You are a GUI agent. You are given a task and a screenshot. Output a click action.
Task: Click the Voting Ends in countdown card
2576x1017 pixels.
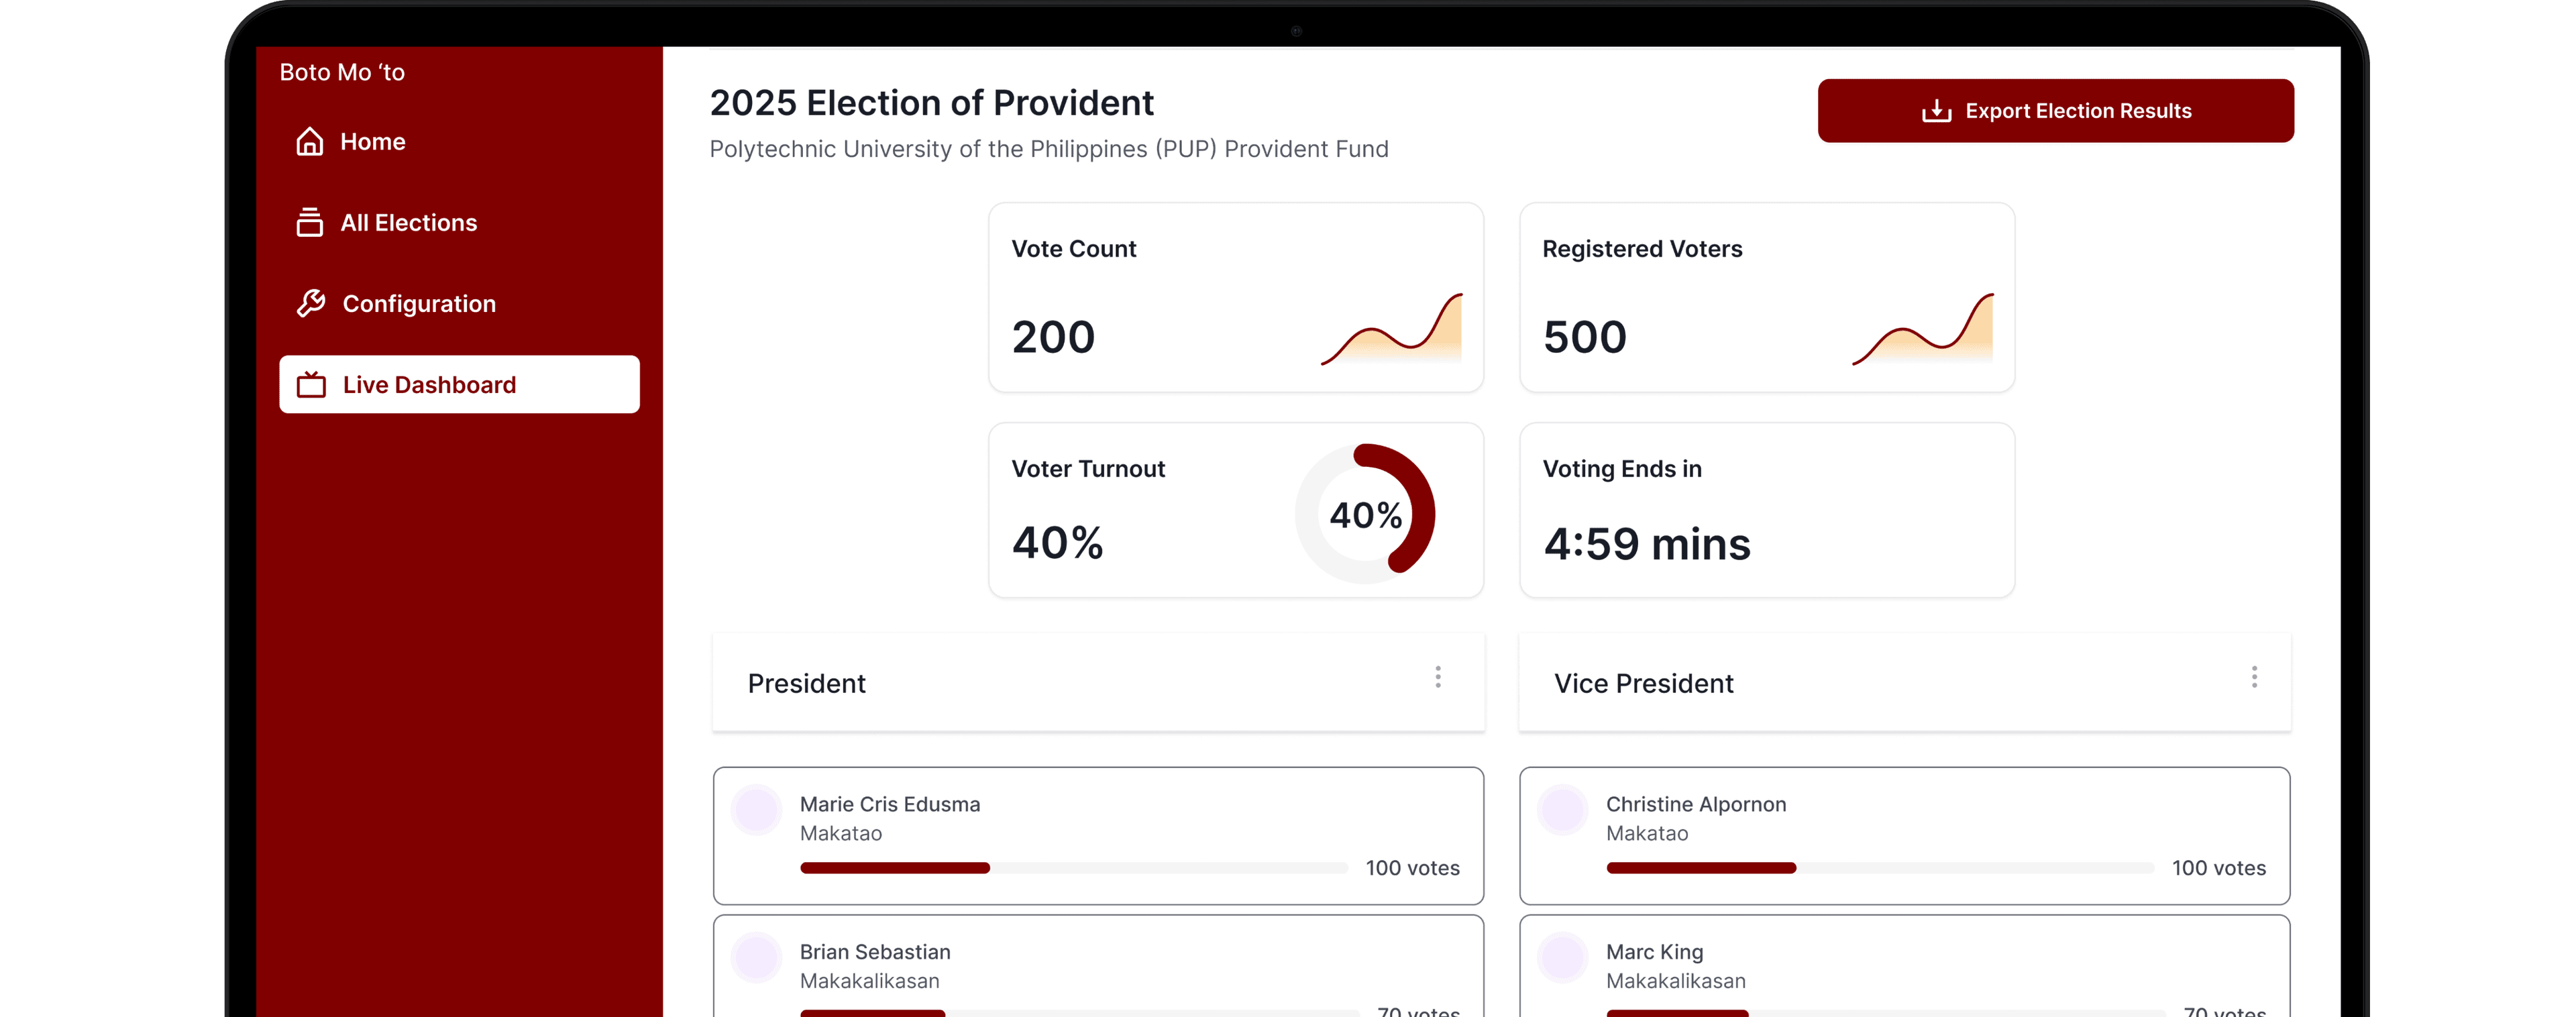(1766, 510)
